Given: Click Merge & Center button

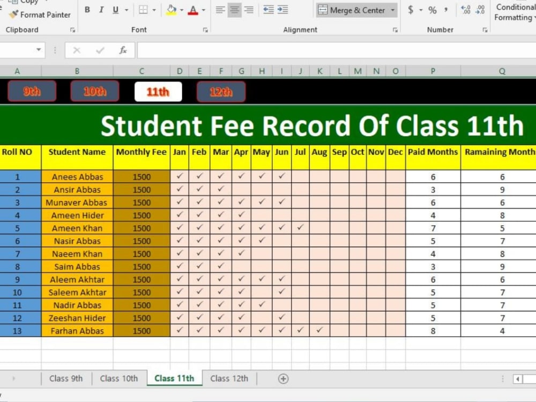Looking at the screenshot, I should coord(352,10).
